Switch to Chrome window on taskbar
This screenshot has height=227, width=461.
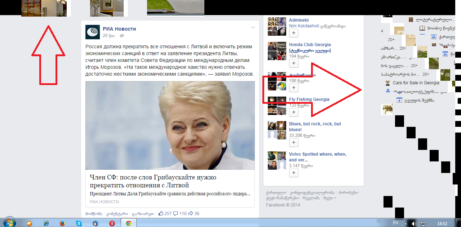[128, 223]
